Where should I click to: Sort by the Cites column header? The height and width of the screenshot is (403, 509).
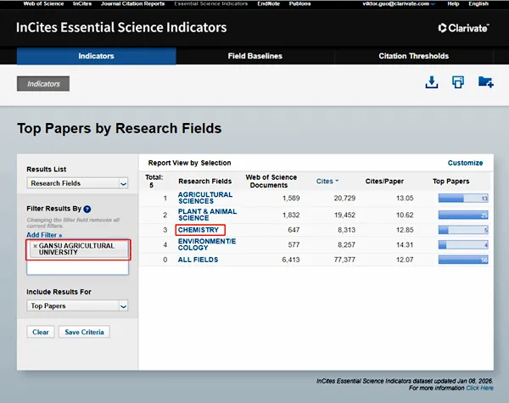coord(327,182)
